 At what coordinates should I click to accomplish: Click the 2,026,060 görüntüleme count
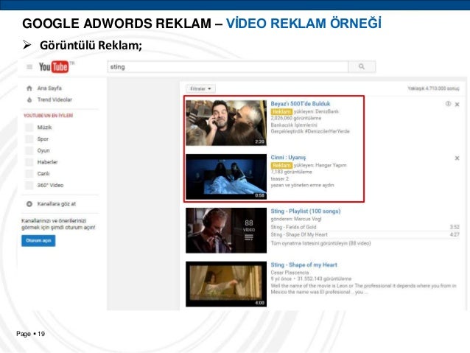[296, 118]
